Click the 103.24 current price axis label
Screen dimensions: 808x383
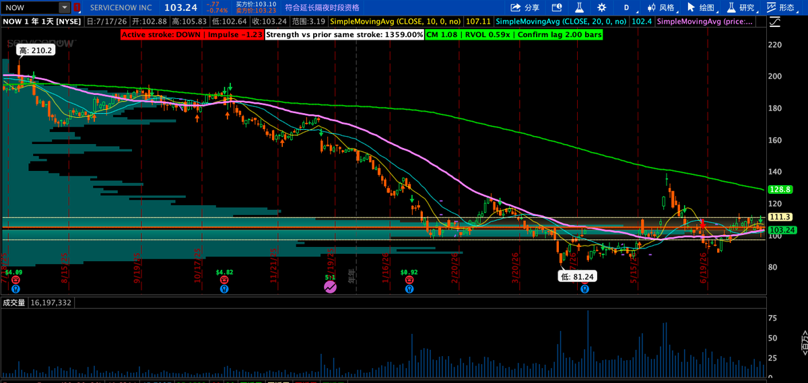(781, 230)
